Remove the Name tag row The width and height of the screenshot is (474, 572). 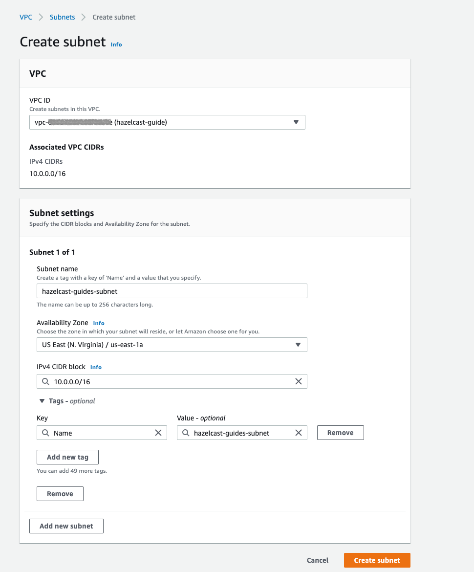[340, 433]
